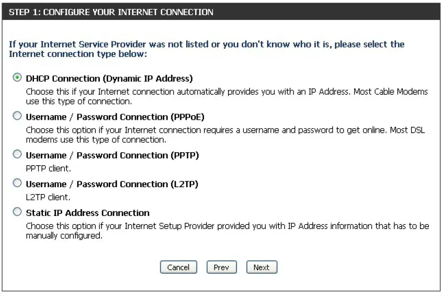Click the DSL modems description under PPPoE
The image size is (443, 296).
click(x=225, y=134)
